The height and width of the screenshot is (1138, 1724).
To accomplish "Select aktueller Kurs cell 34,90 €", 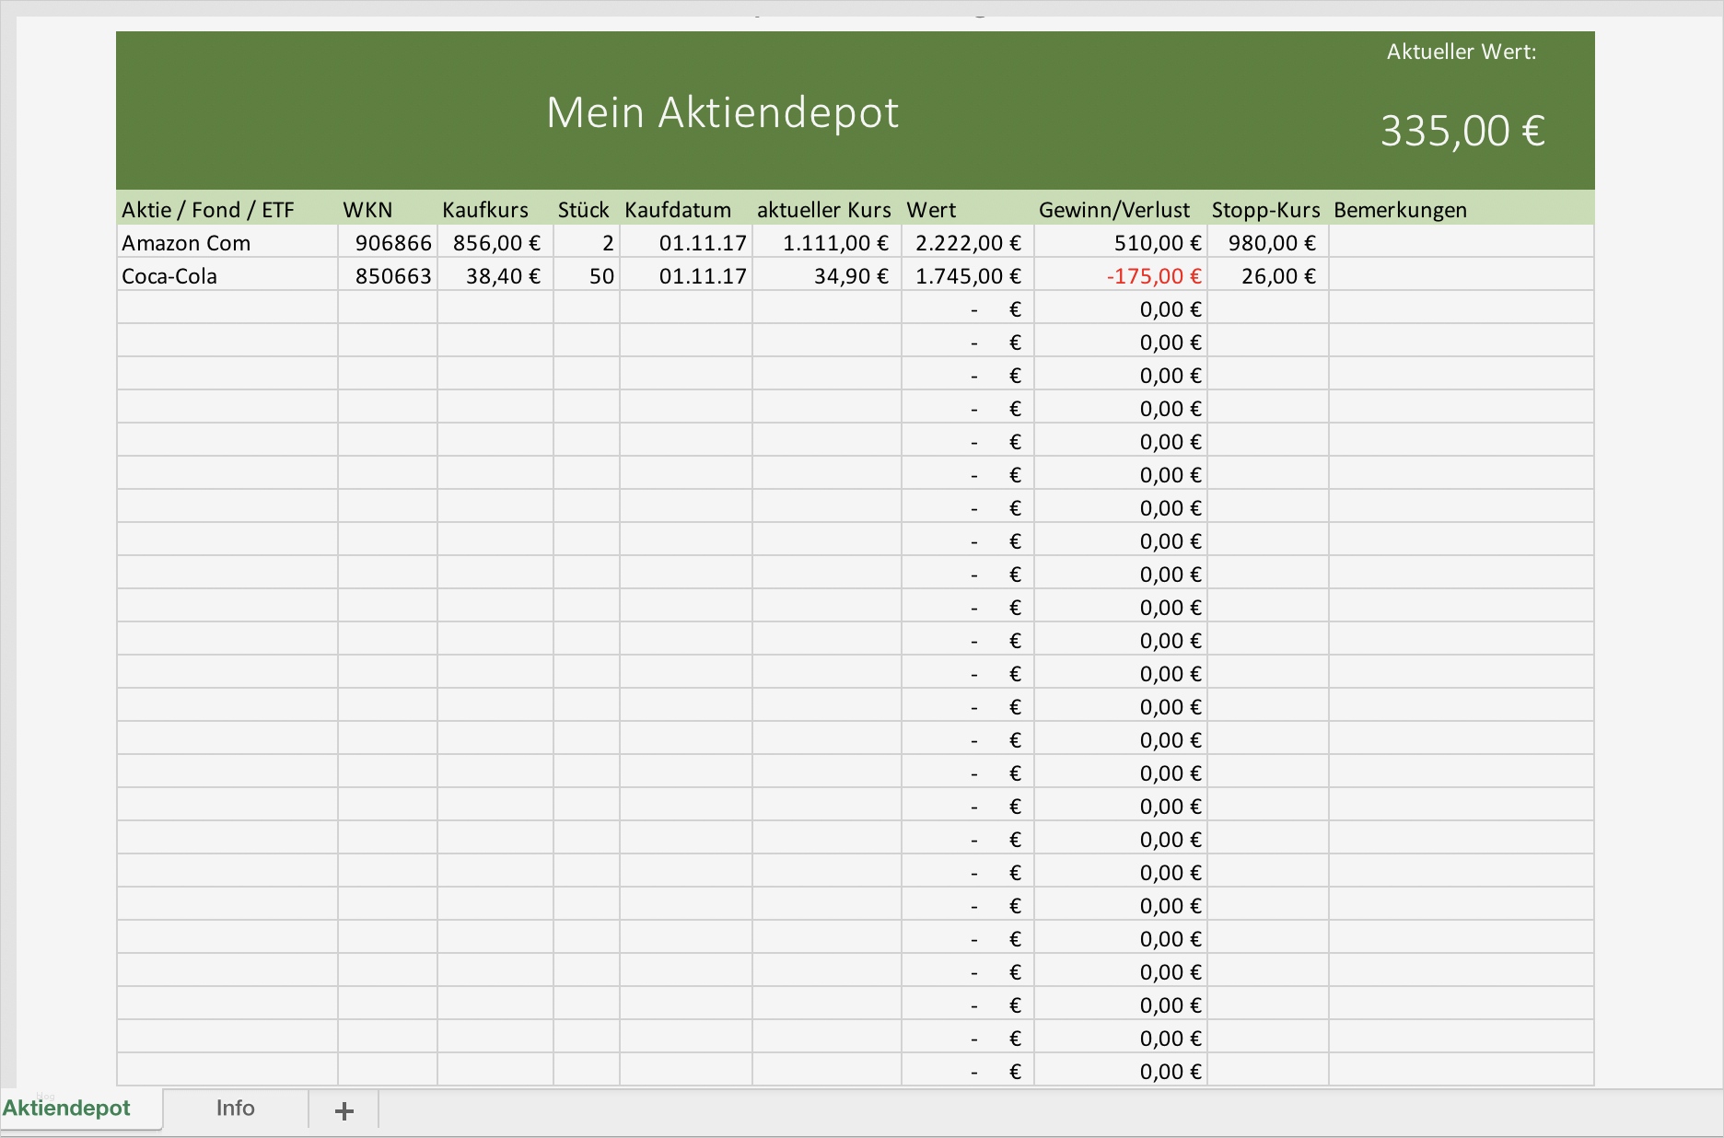I will [x=827, y=275].
